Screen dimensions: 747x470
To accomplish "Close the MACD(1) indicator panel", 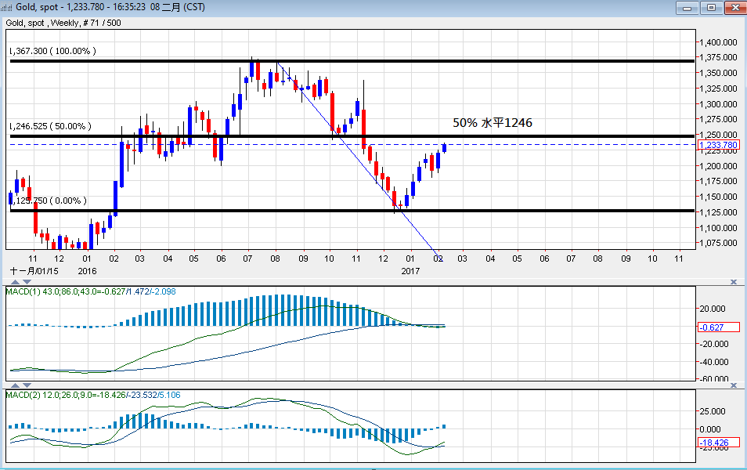I will (734, 281).
